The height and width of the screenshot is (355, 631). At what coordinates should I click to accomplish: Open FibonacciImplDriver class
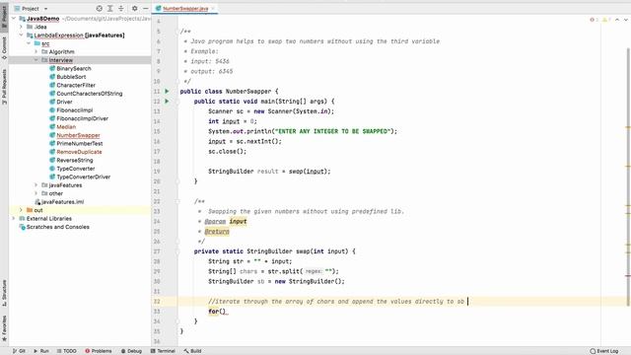click(82, 118)
